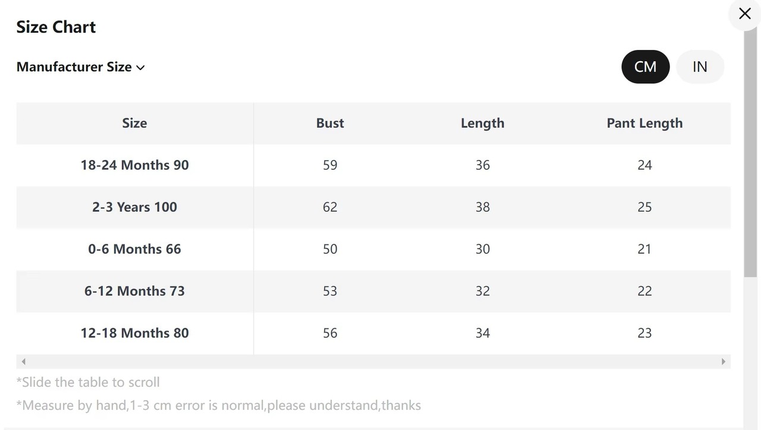Select the Size column header
Image resolution: width=761 pixels, height=430 pixels.
coord(134,123)
